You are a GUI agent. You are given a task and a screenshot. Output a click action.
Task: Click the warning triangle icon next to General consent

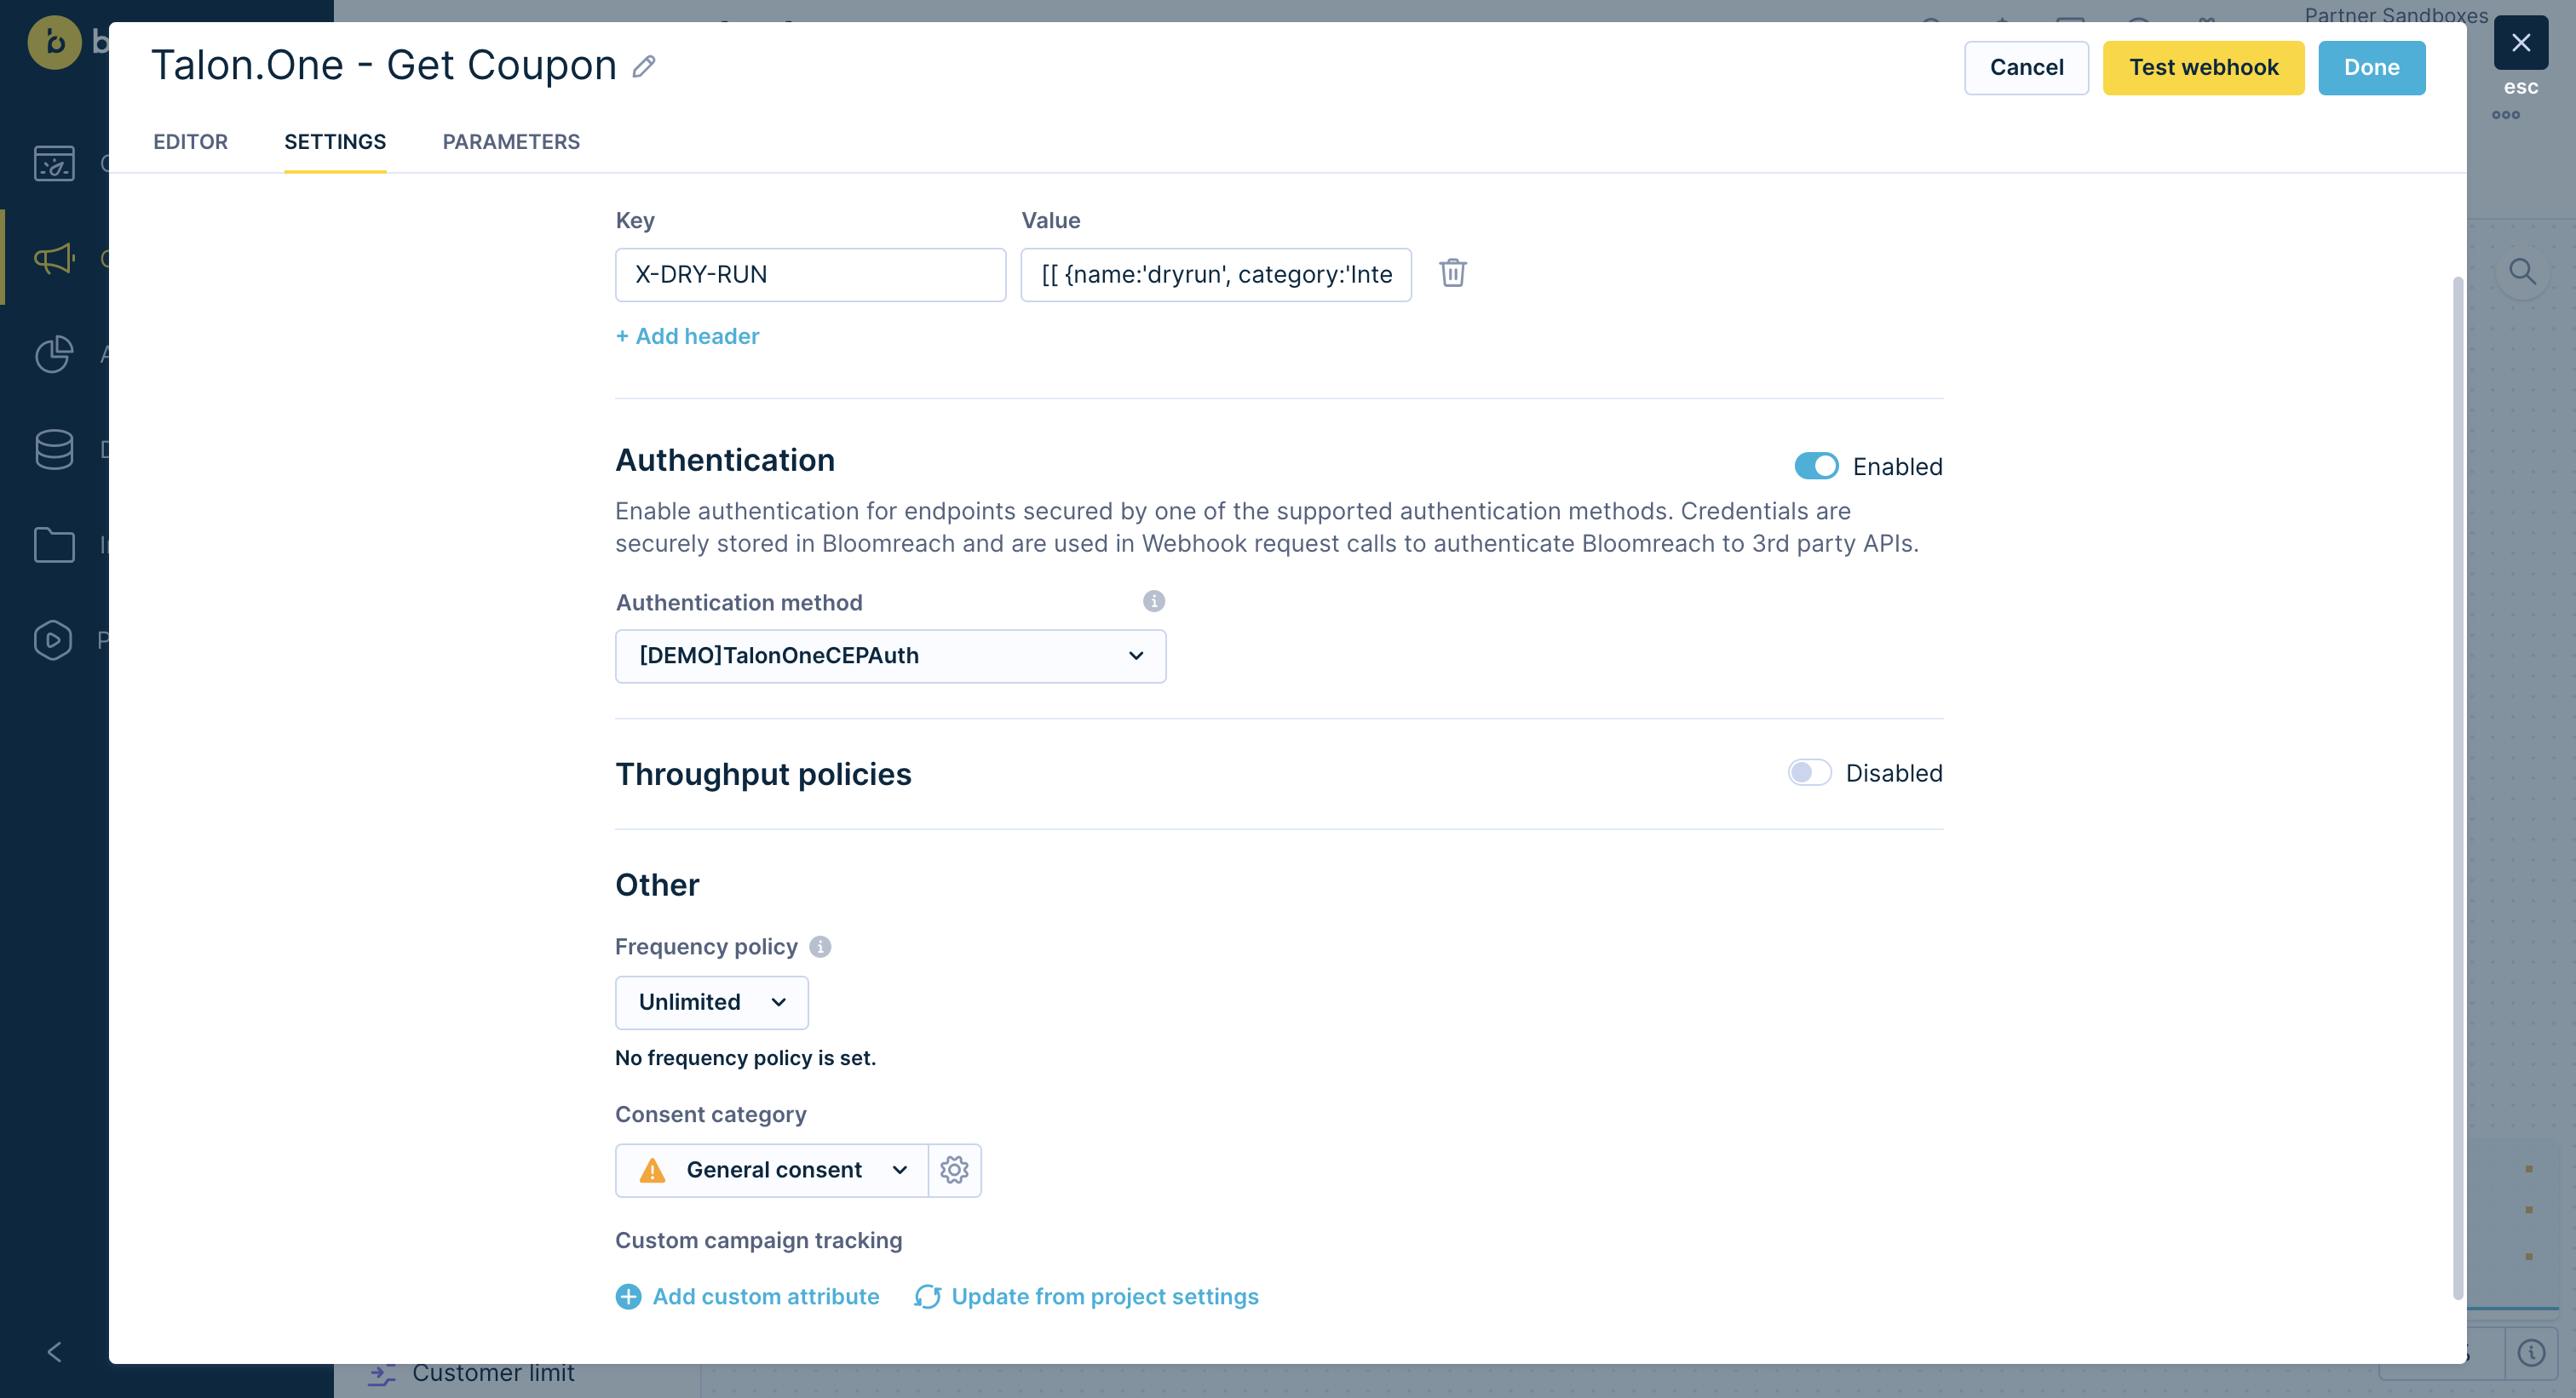653,1169
